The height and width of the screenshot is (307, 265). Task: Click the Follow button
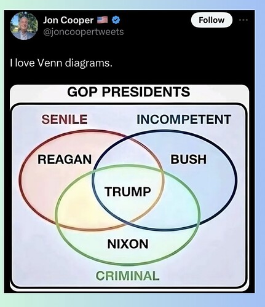212,20
